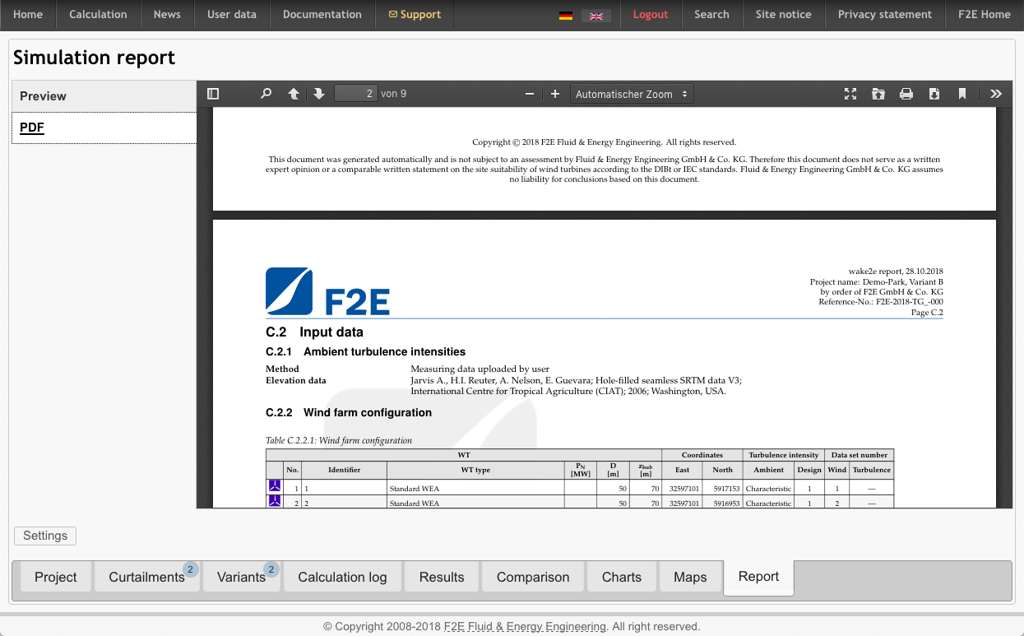Click the Settings button

[44, 535]
